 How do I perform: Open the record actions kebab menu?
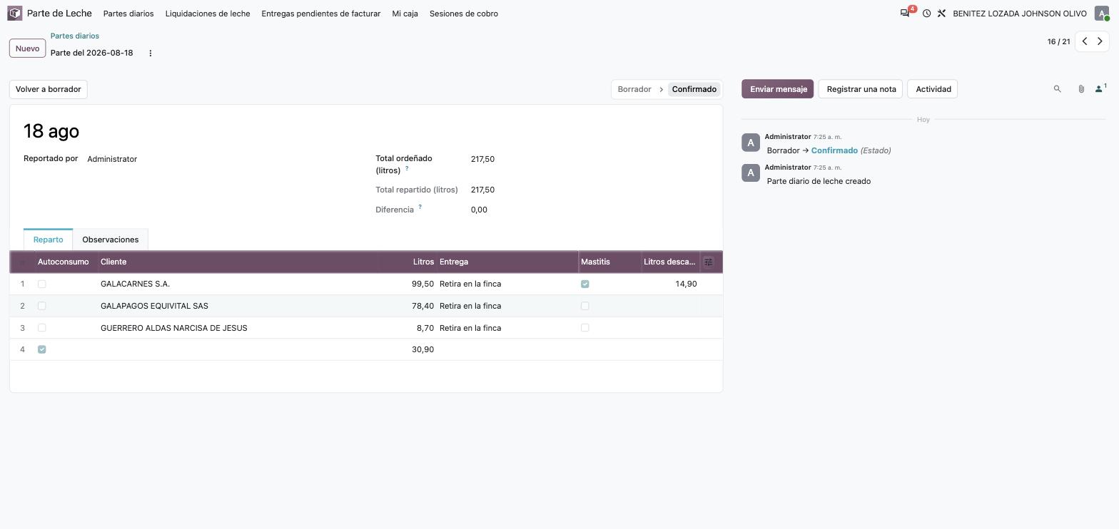150,53
